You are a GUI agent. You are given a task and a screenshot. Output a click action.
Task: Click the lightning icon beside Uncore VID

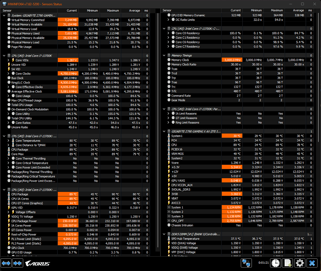9,65
